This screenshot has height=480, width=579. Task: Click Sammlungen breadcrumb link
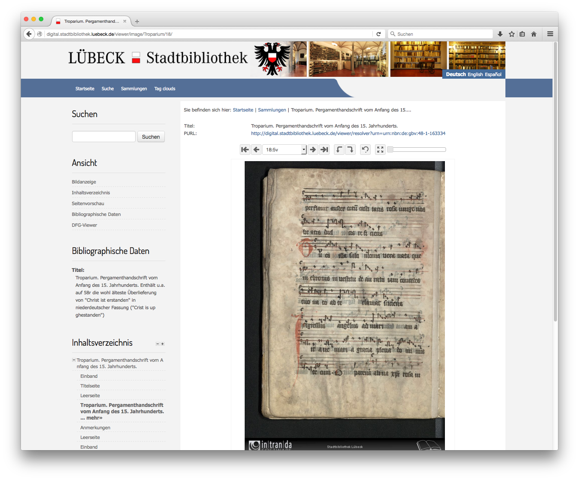(272, 110)
